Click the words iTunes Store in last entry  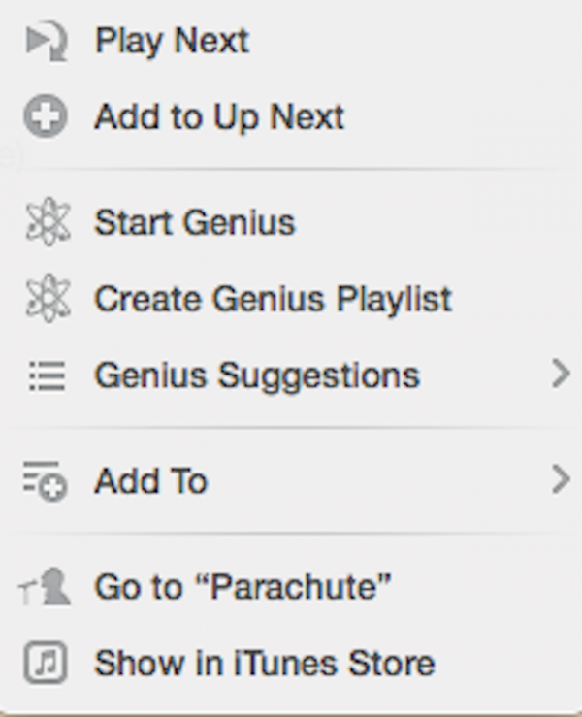[x=335, y=663]
